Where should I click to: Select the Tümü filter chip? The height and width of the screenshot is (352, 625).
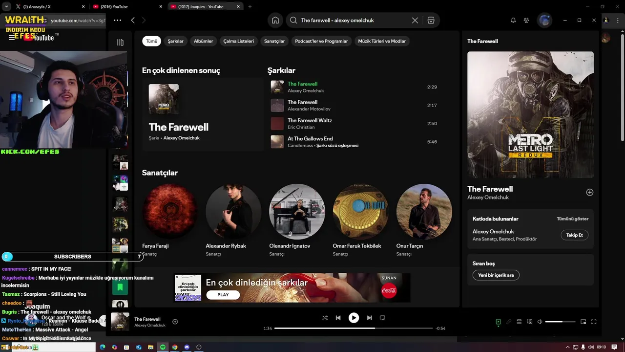(152, 41)
